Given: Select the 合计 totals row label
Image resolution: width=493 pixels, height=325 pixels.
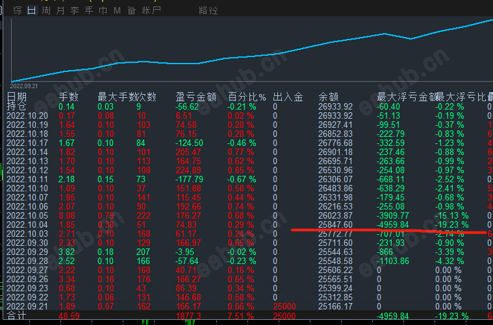Looking at the screenshot, I should pyautogui.click(x=16, y=315).
